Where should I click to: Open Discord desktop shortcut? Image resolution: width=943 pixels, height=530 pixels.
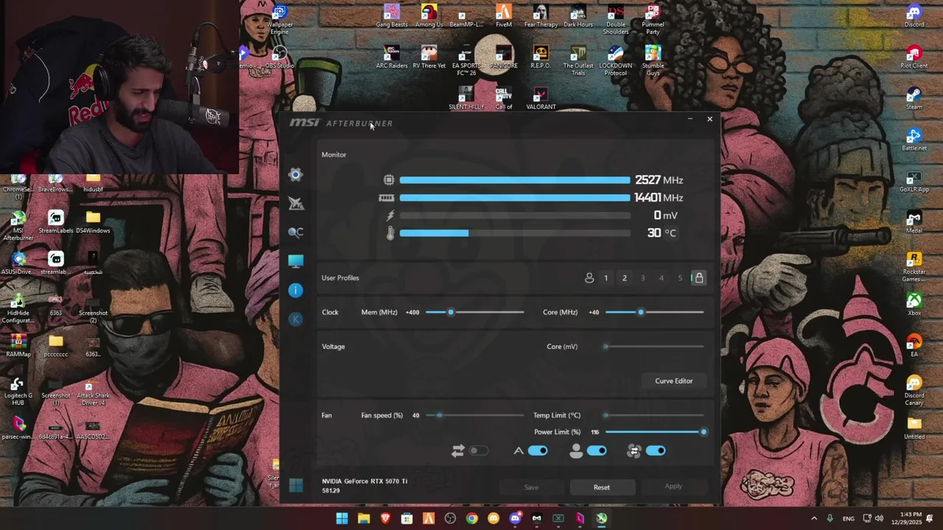coord(914,16)
